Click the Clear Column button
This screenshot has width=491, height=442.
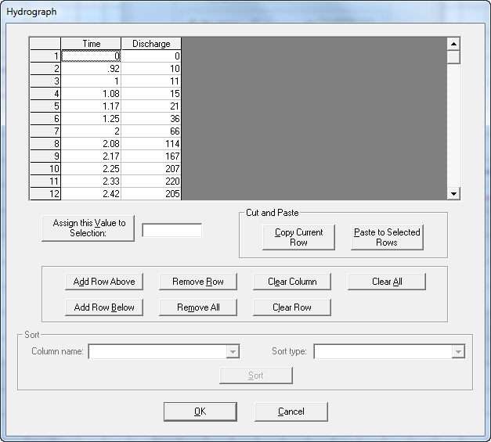point(292,282)
